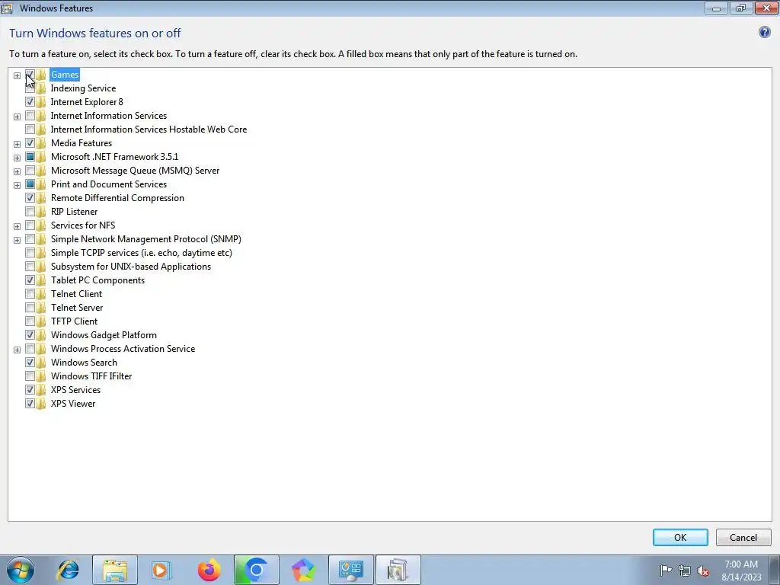The width and height of the screenshot is (780, 585).
Task: Click the Telnet Client folder icon
Action: pyautogui.click(x=41, y=294)
